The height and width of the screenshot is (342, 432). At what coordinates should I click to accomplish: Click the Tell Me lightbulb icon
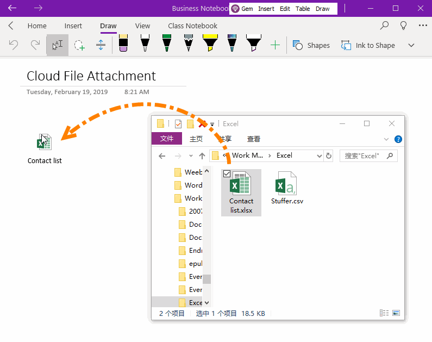point(403,26)
